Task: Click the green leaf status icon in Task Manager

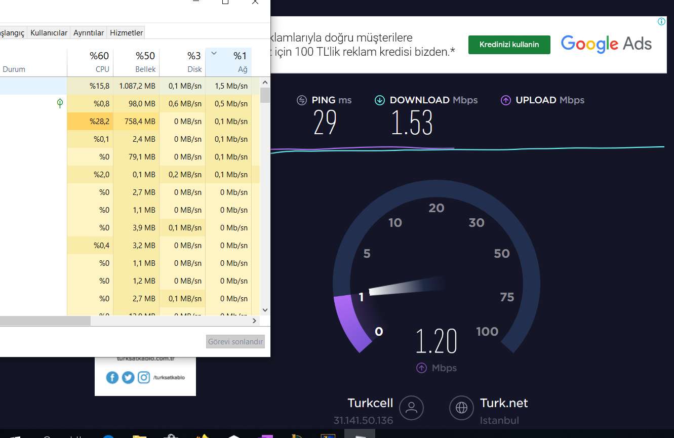Action: (x=60, y=103)
